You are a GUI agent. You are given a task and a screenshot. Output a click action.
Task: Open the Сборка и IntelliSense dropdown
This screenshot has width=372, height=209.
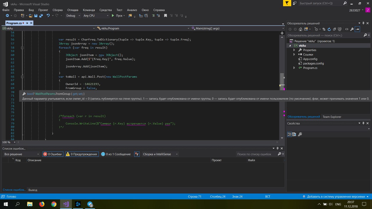point(160,154)
